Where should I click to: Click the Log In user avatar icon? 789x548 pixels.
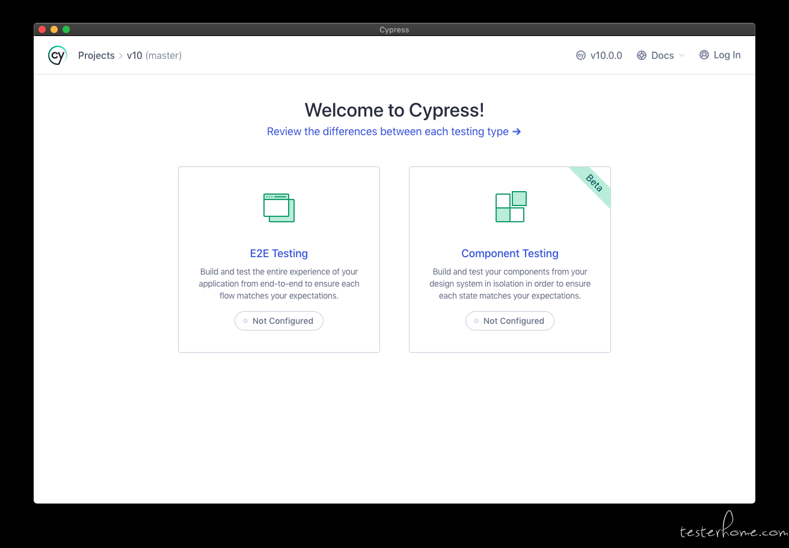[704, 55]
